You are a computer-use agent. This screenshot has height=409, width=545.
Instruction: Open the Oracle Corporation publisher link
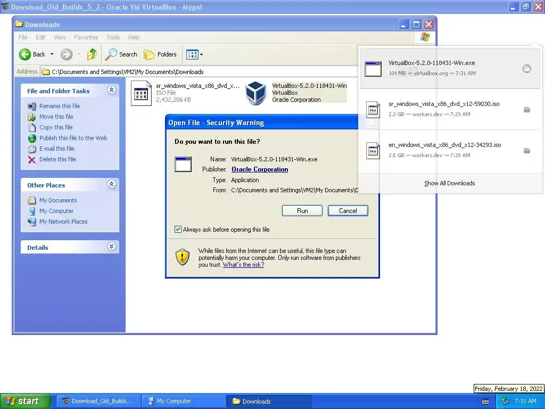click(x=260, y=169)
